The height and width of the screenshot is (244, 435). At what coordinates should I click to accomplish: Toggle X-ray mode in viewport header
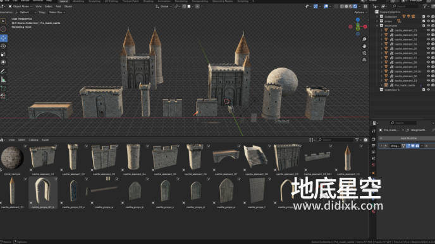point(336,6)
